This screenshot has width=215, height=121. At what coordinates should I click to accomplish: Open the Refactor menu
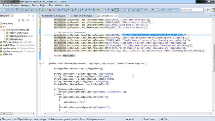(15, 5)
